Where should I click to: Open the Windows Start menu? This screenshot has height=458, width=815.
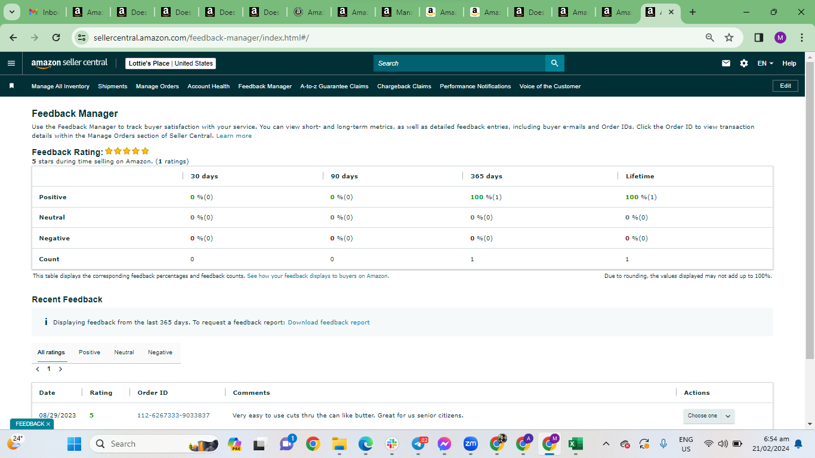pyautogui.click(x=74, y=444)
